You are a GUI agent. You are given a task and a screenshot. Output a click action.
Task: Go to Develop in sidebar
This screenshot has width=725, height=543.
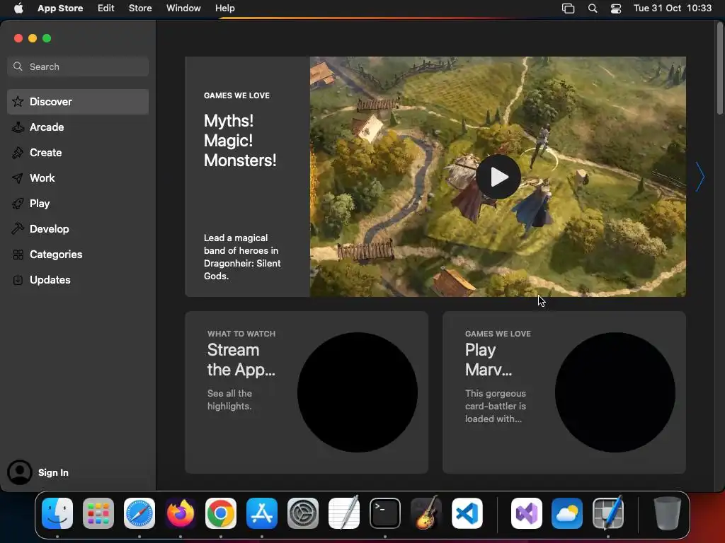(x=78, y=229)
